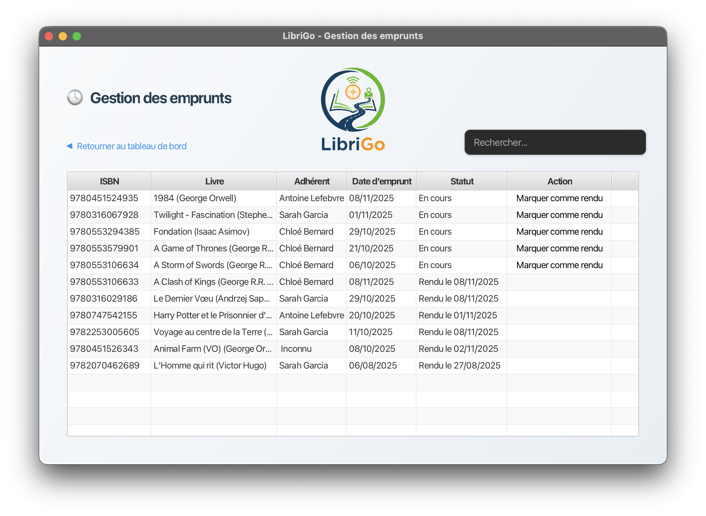Sort by Date d'emprunt column header
706x516 pixels.
pyautogui.click(x=381, y=181)
